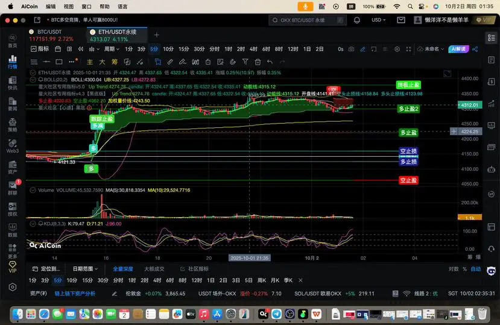The width and height of the screenshot is (500, 325).
Task: Open the notification bell icon
Action: (x=357, y=20)
